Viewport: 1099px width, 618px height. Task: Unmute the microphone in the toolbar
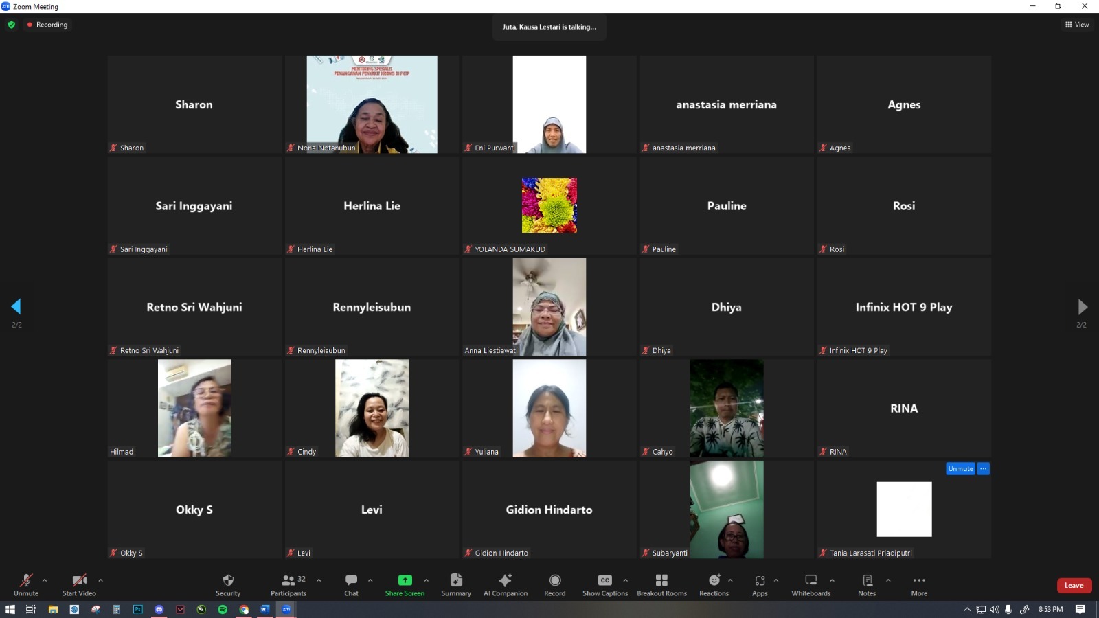[26, 581]
